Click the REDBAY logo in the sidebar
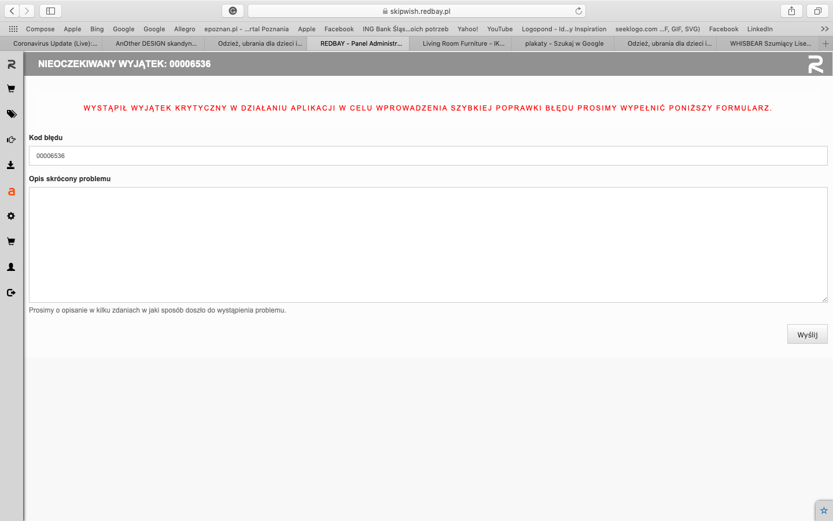833x521 pixels. click(11, 65)
